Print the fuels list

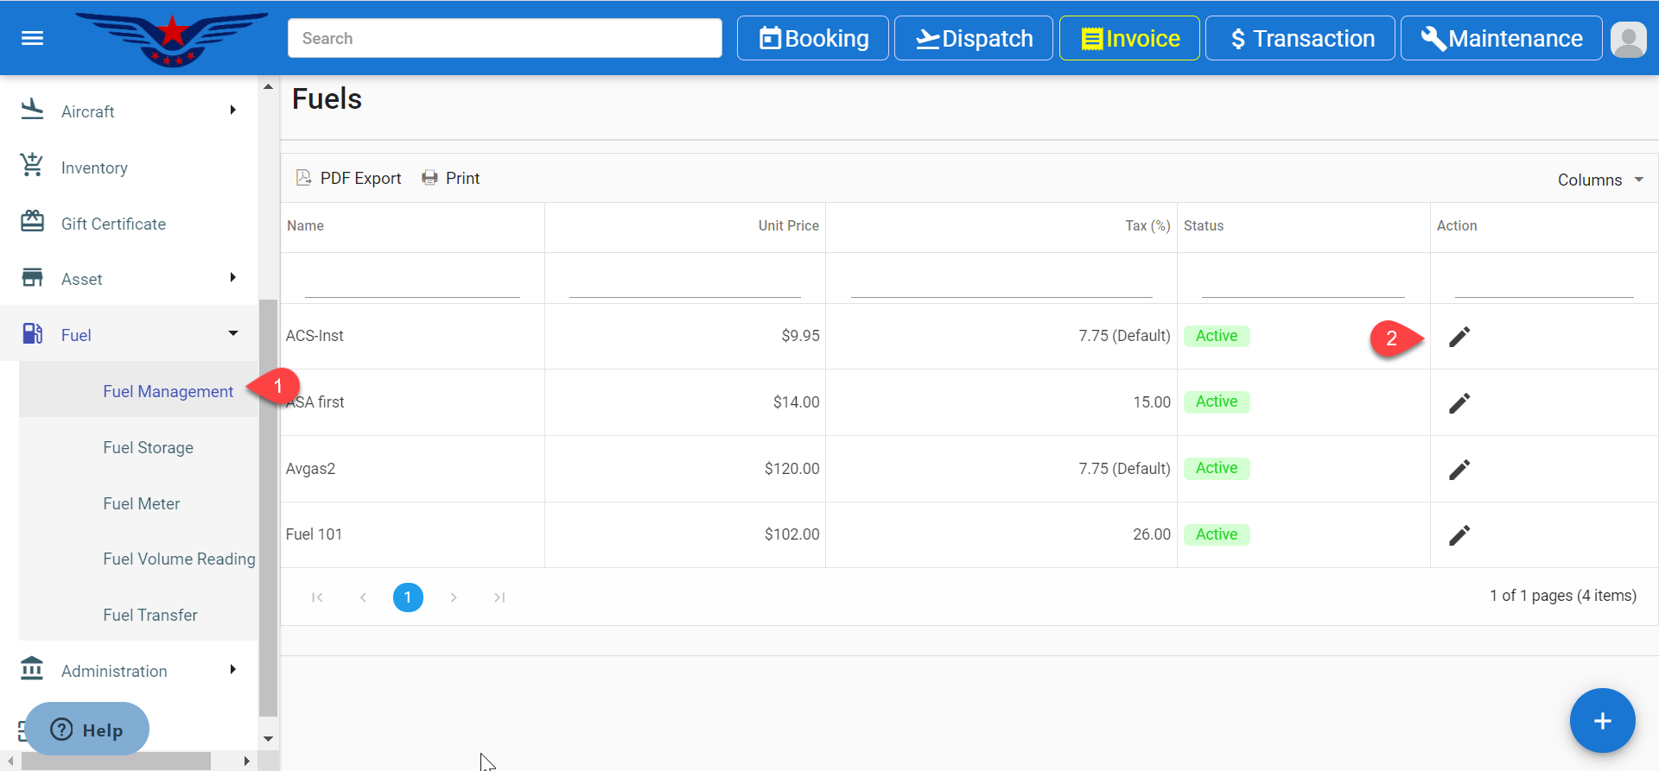(x=451, y=179)
